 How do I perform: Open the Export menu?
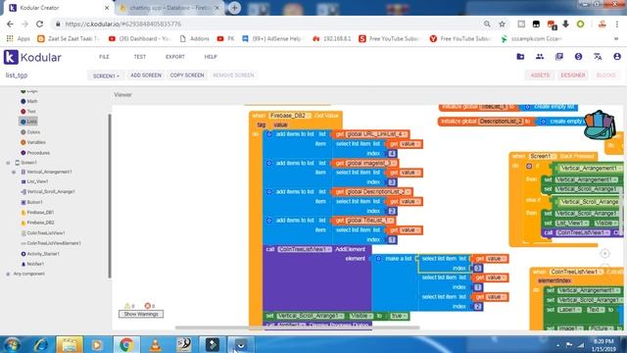(174, 57)
